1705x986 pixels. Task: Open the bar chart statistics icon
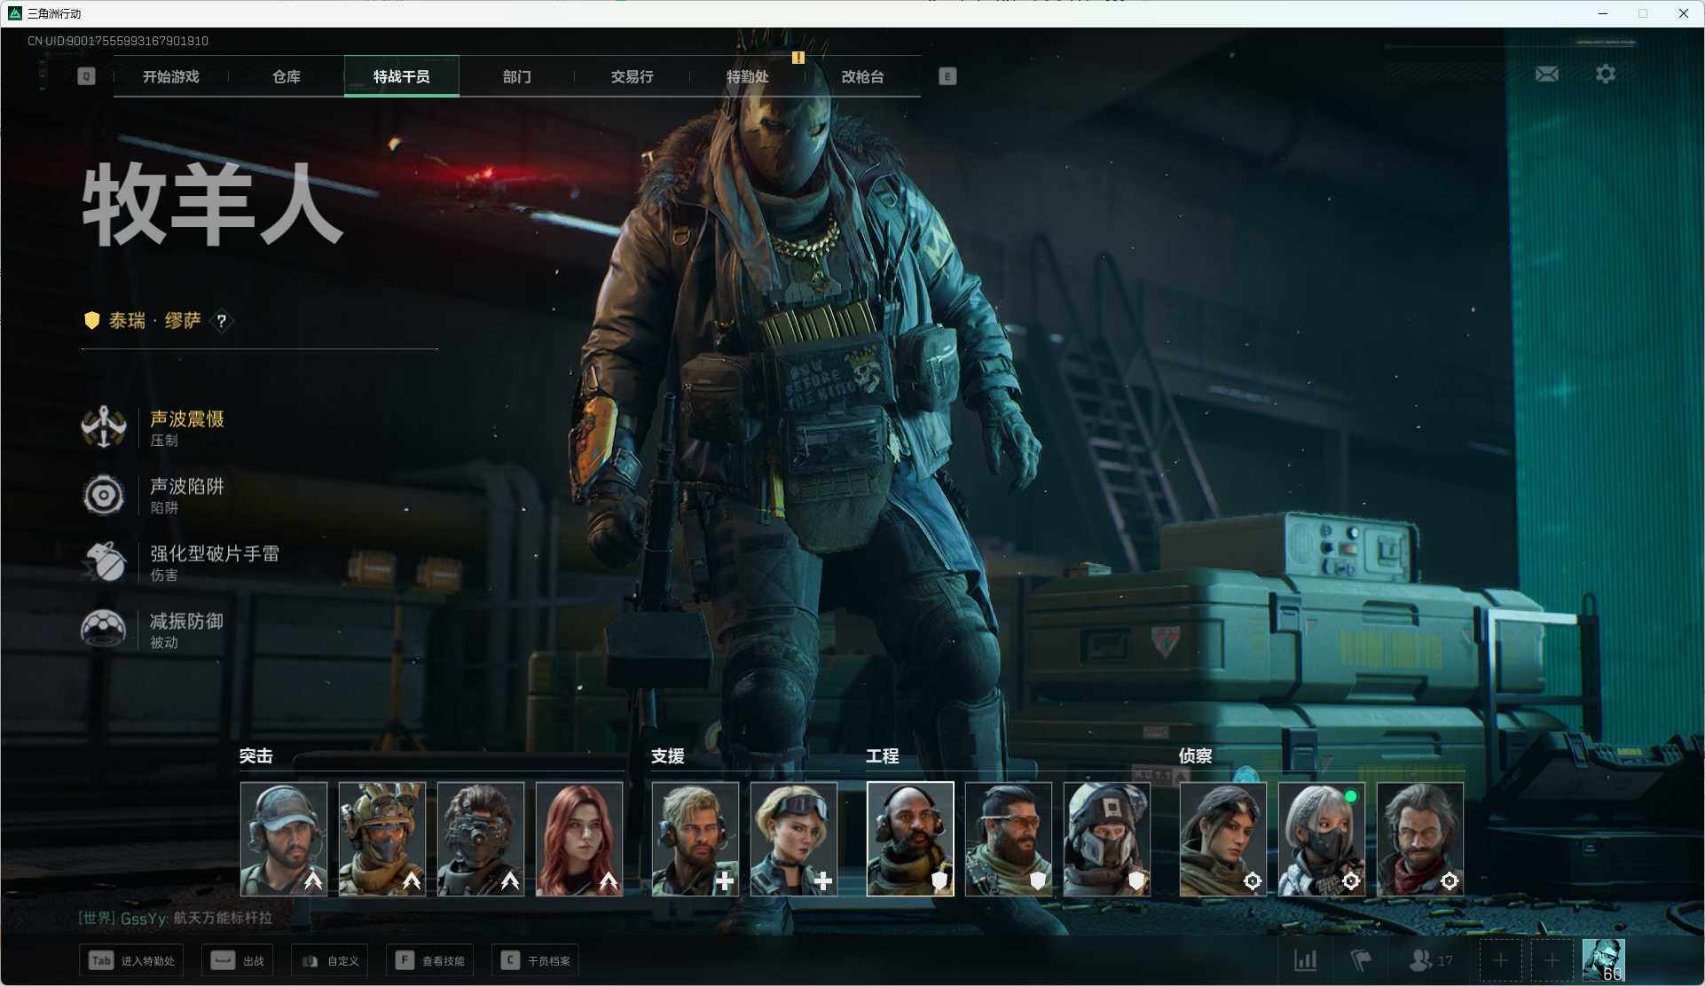pos(1306,960)
